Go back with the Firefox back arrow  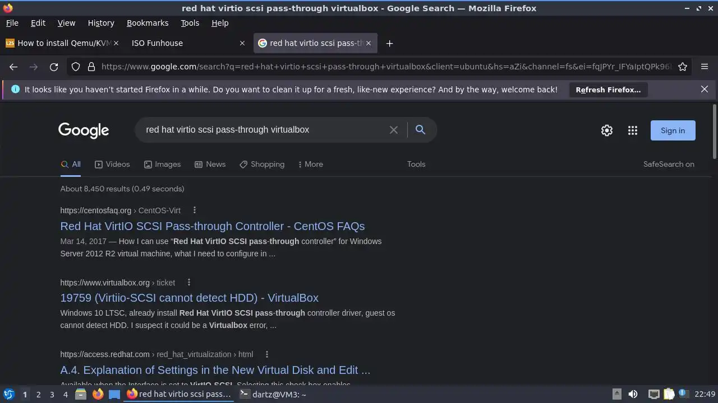coord(13,67)
